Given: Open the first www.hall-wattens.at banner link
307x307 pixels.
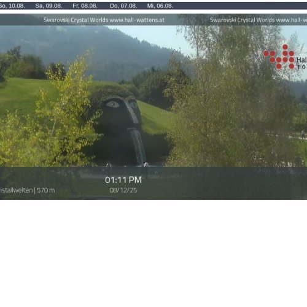Looking at the screenshot, I should coord(137,20).
